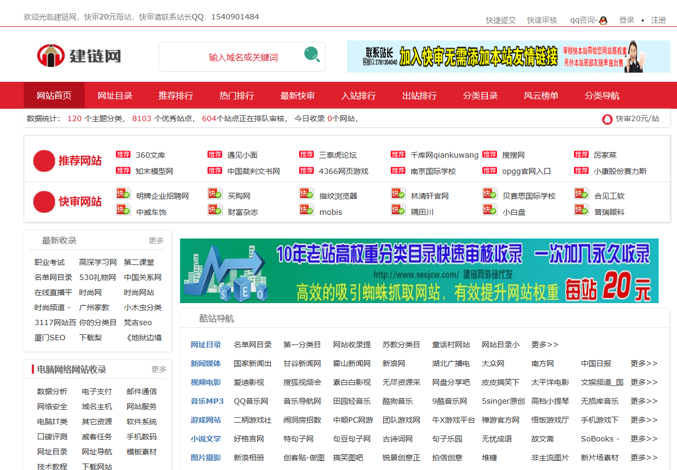This screenshot has width=677, height=470.
Task: Open 域名主机 in 电脑网络 list
Action: (x=97, y=406)
